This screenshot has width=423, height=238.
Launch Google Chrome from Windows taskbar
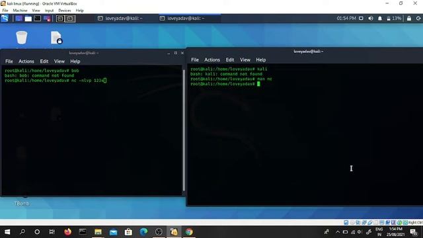pos(189,232)
